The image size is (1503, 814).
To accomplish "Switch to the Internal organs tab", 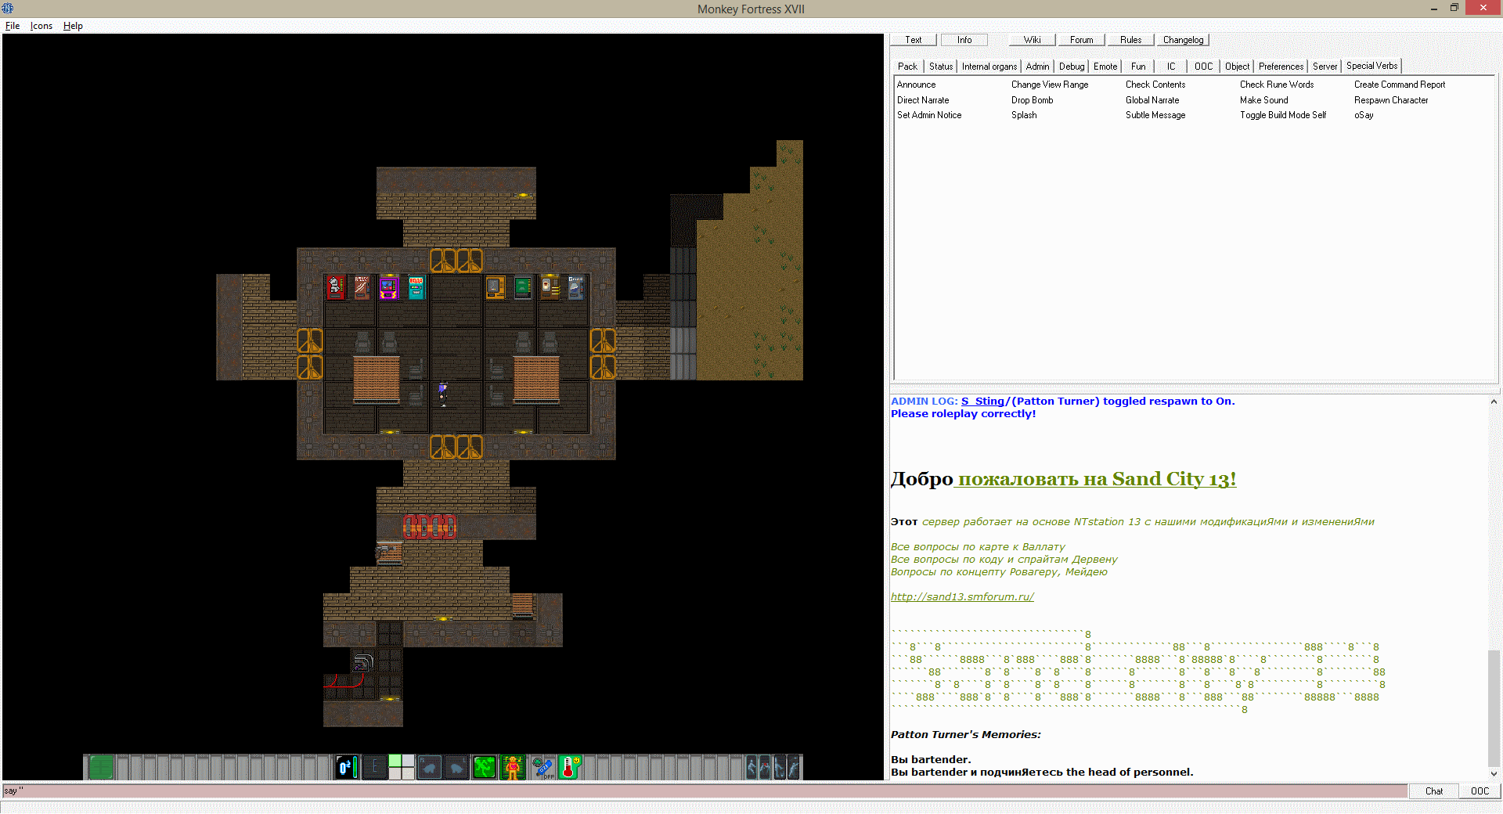I will pyautogui.click(x=989, y=67).
